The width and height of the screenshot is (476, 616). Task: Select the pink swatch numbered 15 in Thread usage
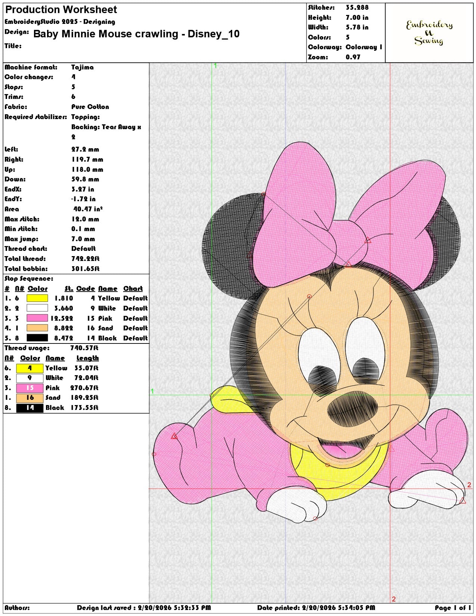click(30, 388)
